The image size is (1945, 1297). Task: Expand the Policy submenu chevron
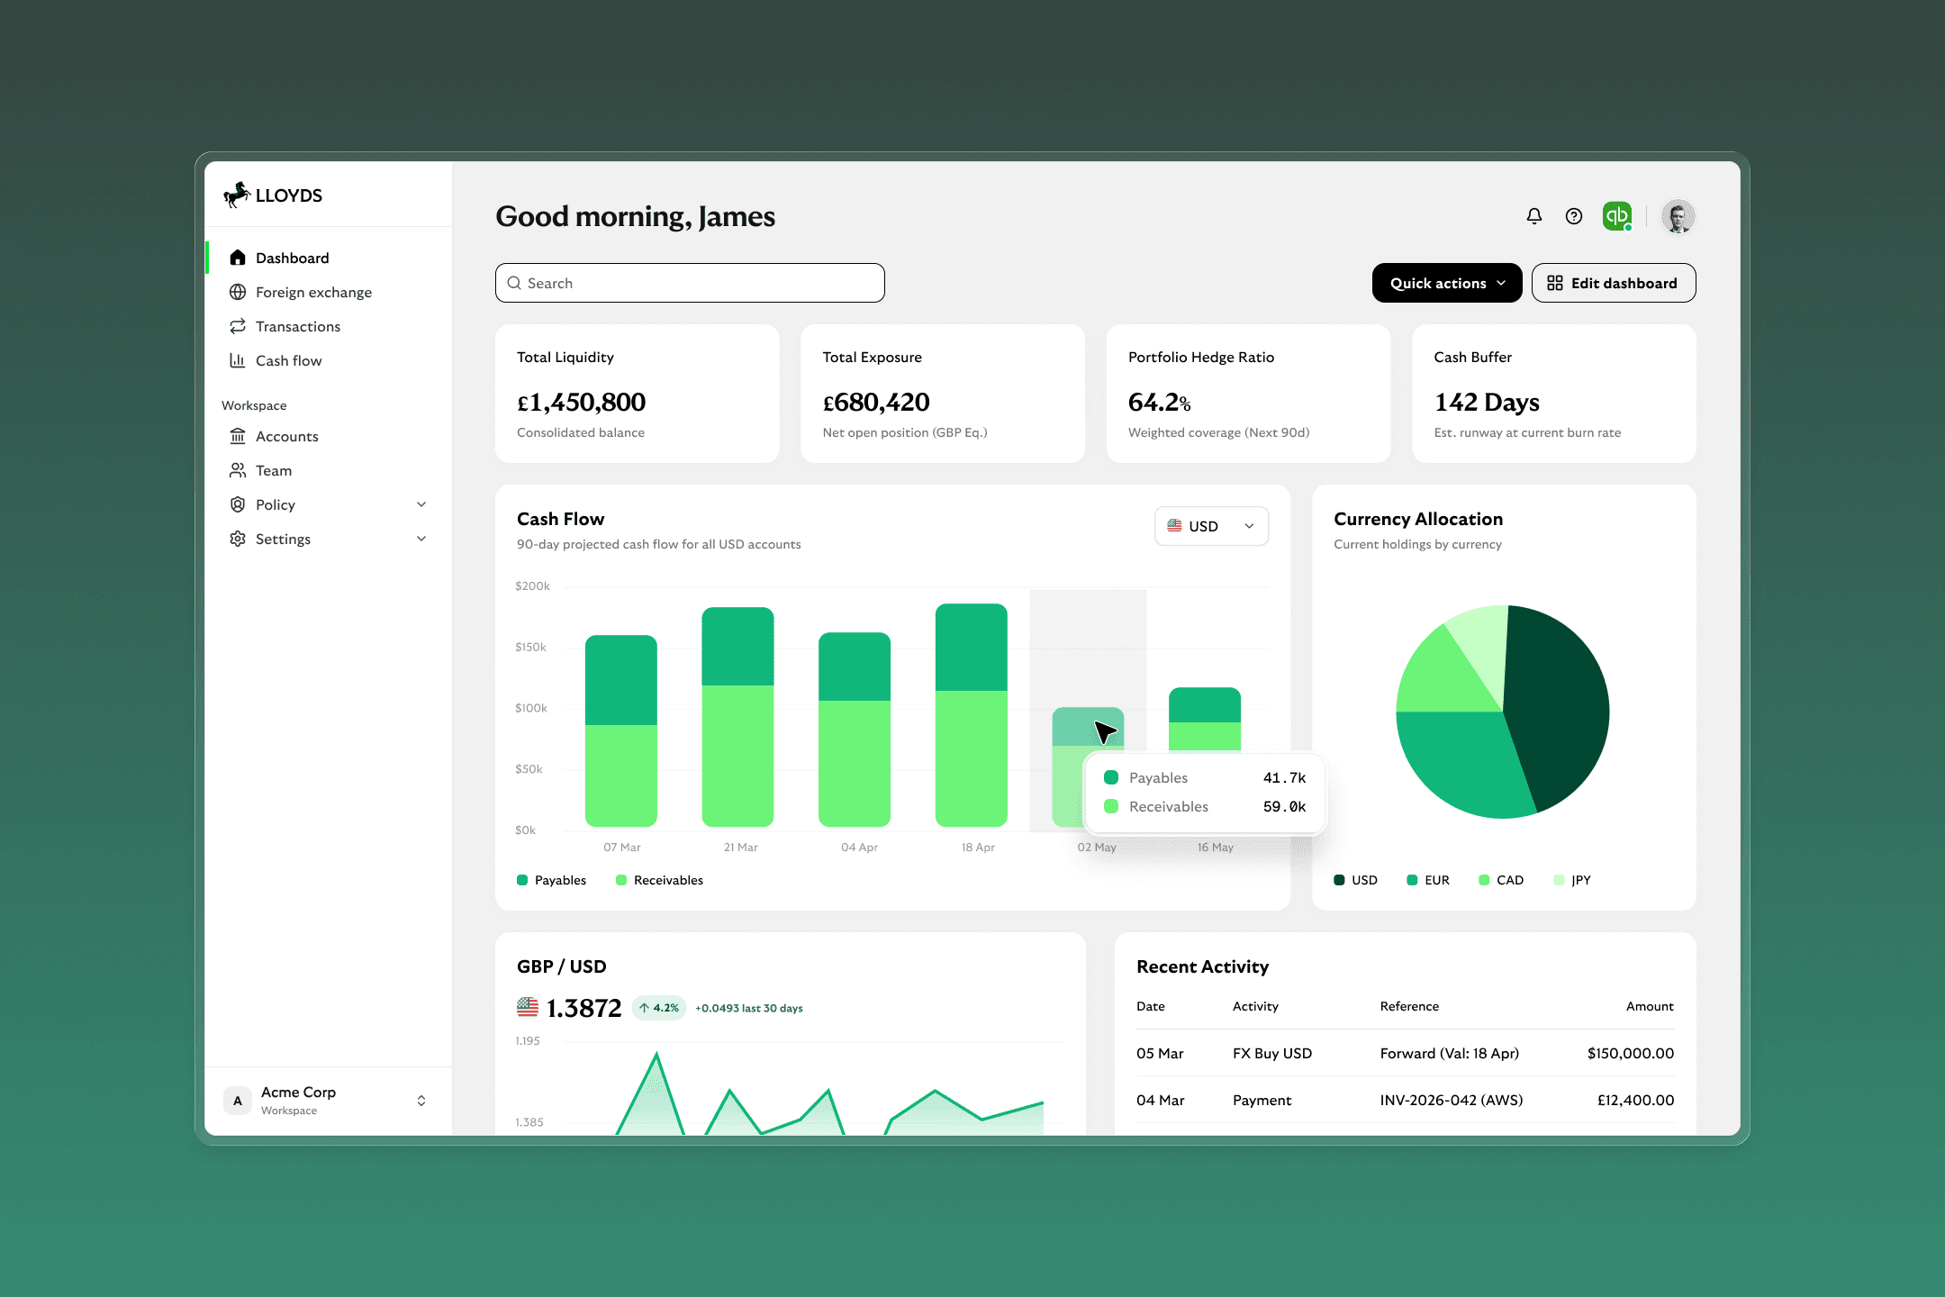click(421, 504)
